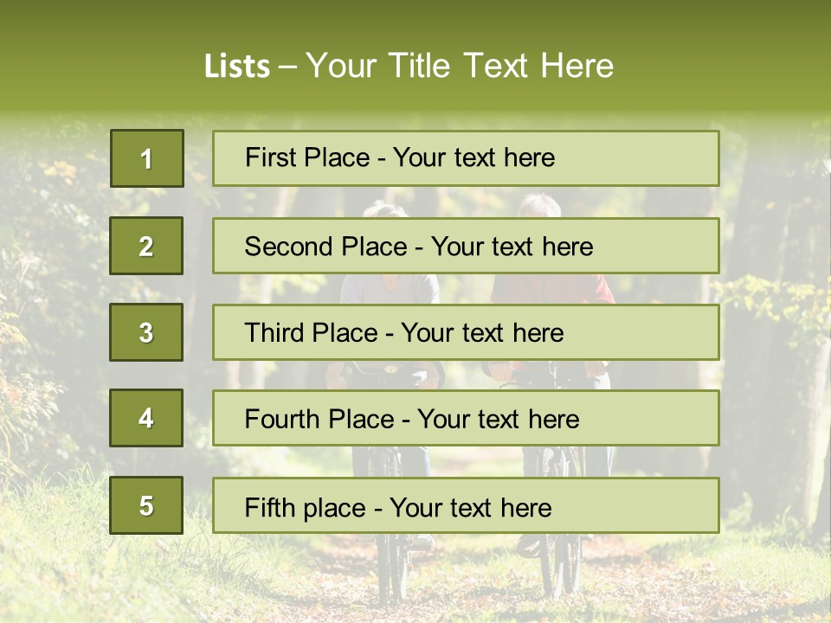The height and width of the screenshot is (623, 831).
Task: Select the Fifth place text bar
Action: (x=466, y=505)
